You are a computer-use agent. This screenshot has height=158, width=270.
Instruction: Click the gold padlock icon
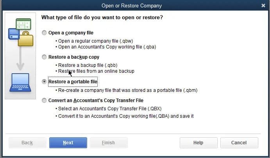coord(25,39)
